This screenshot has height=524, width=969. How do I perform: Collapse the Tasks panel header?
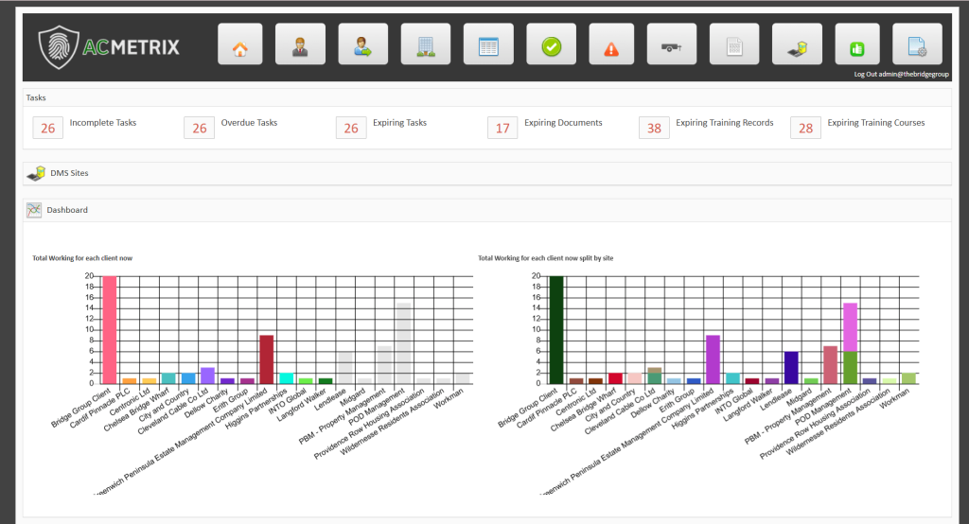487,97
